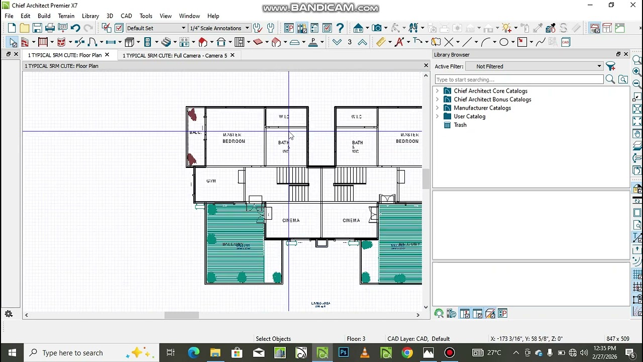Select the Color Eyedropper tool
The image size is (643, 362).
pos(551,28)
